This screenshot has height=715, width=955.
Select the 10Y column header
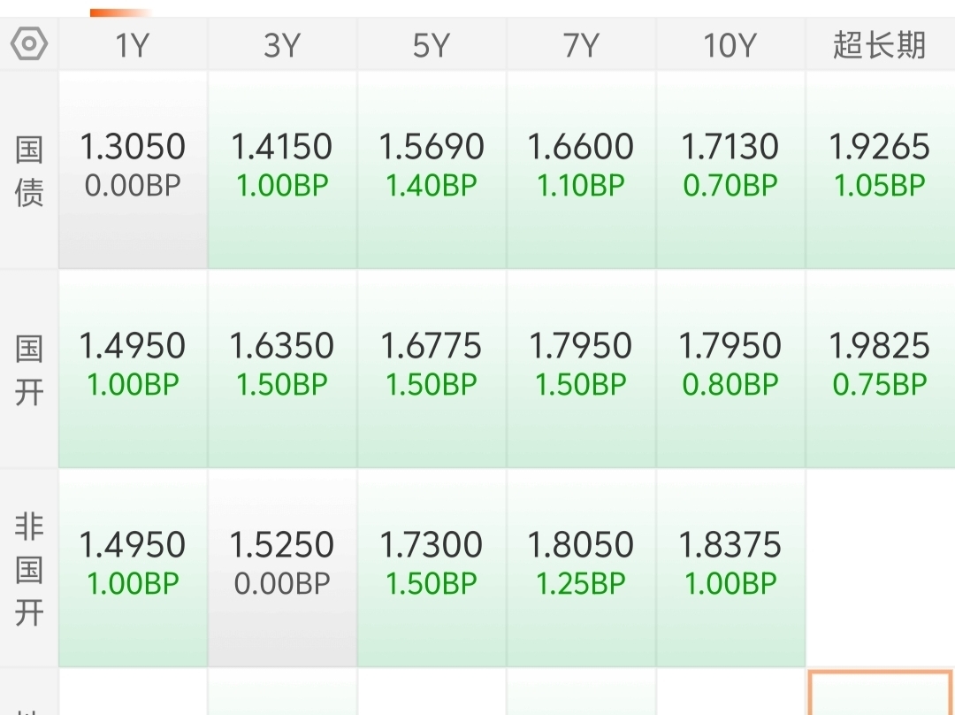point(730,44)
